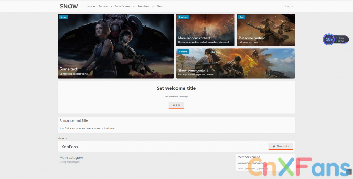Click 'testing first category' description
This screenshot has height=179, width=353.
(70, 162)
